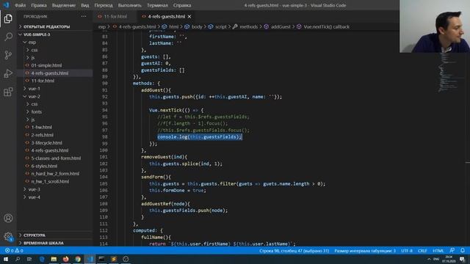Open File Explorer from taskbar
Viewport: 470px width, 264px height.
54,259
